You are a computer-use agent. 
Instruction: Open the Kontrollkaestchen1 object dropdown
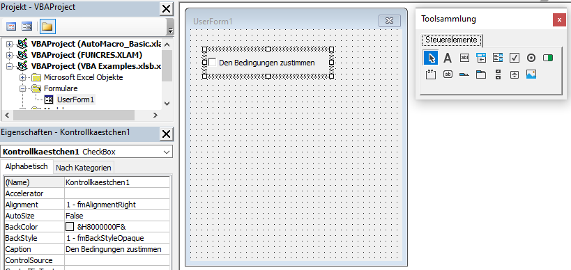pos(167,152)
